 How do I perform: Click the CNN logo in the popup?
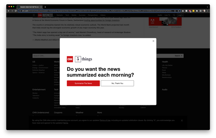point(70,59)
